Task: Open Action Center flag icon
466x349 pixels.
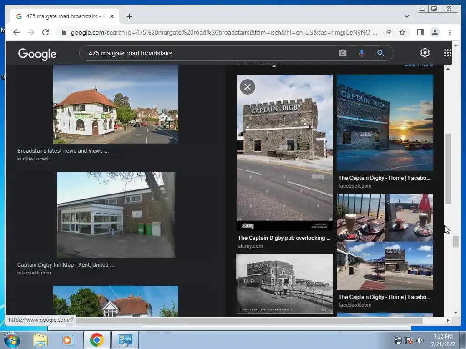Action: (409, 340)
